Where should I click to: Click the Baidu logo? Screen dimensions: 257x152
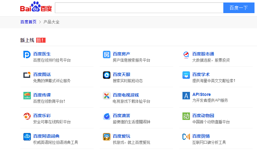[36, 7]
